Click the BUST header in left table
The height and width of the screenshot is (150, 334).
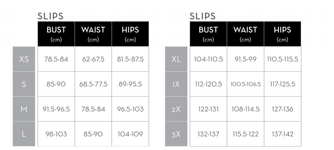pyautogui.click(x=56, y=34)
